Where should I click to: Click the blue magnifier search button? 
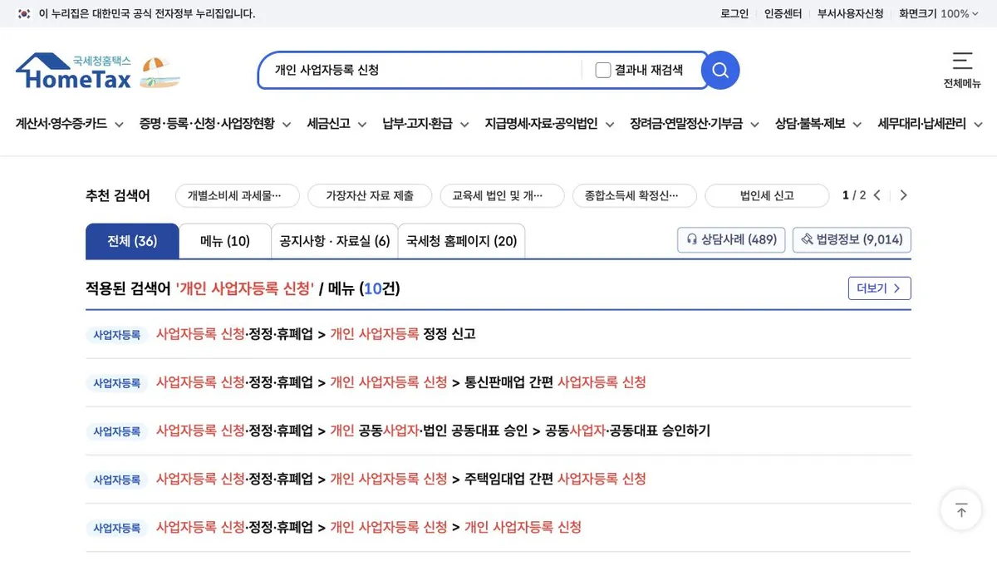[720, 70]
